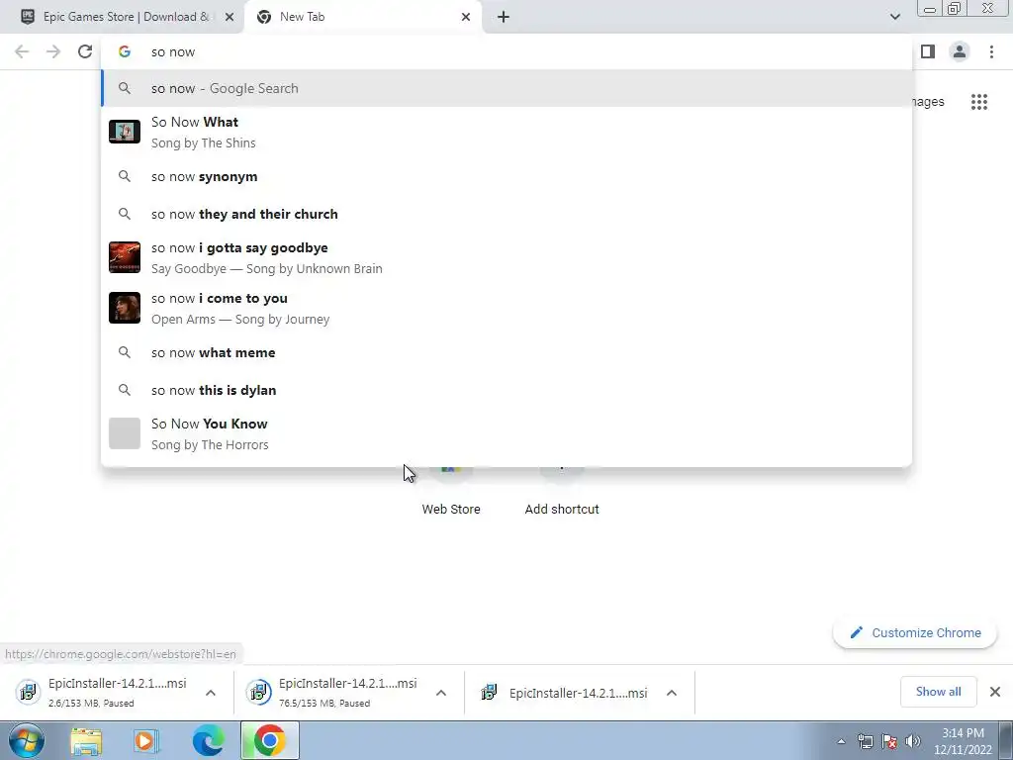Click the gray placeholder thumbnail for The Horrors
This screenshot has width=1013, height=760.
(124, 433)
